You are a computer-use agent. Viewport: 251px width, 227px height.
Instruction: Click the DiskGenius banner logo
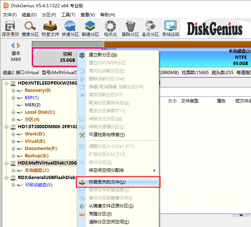coord(215,28)
